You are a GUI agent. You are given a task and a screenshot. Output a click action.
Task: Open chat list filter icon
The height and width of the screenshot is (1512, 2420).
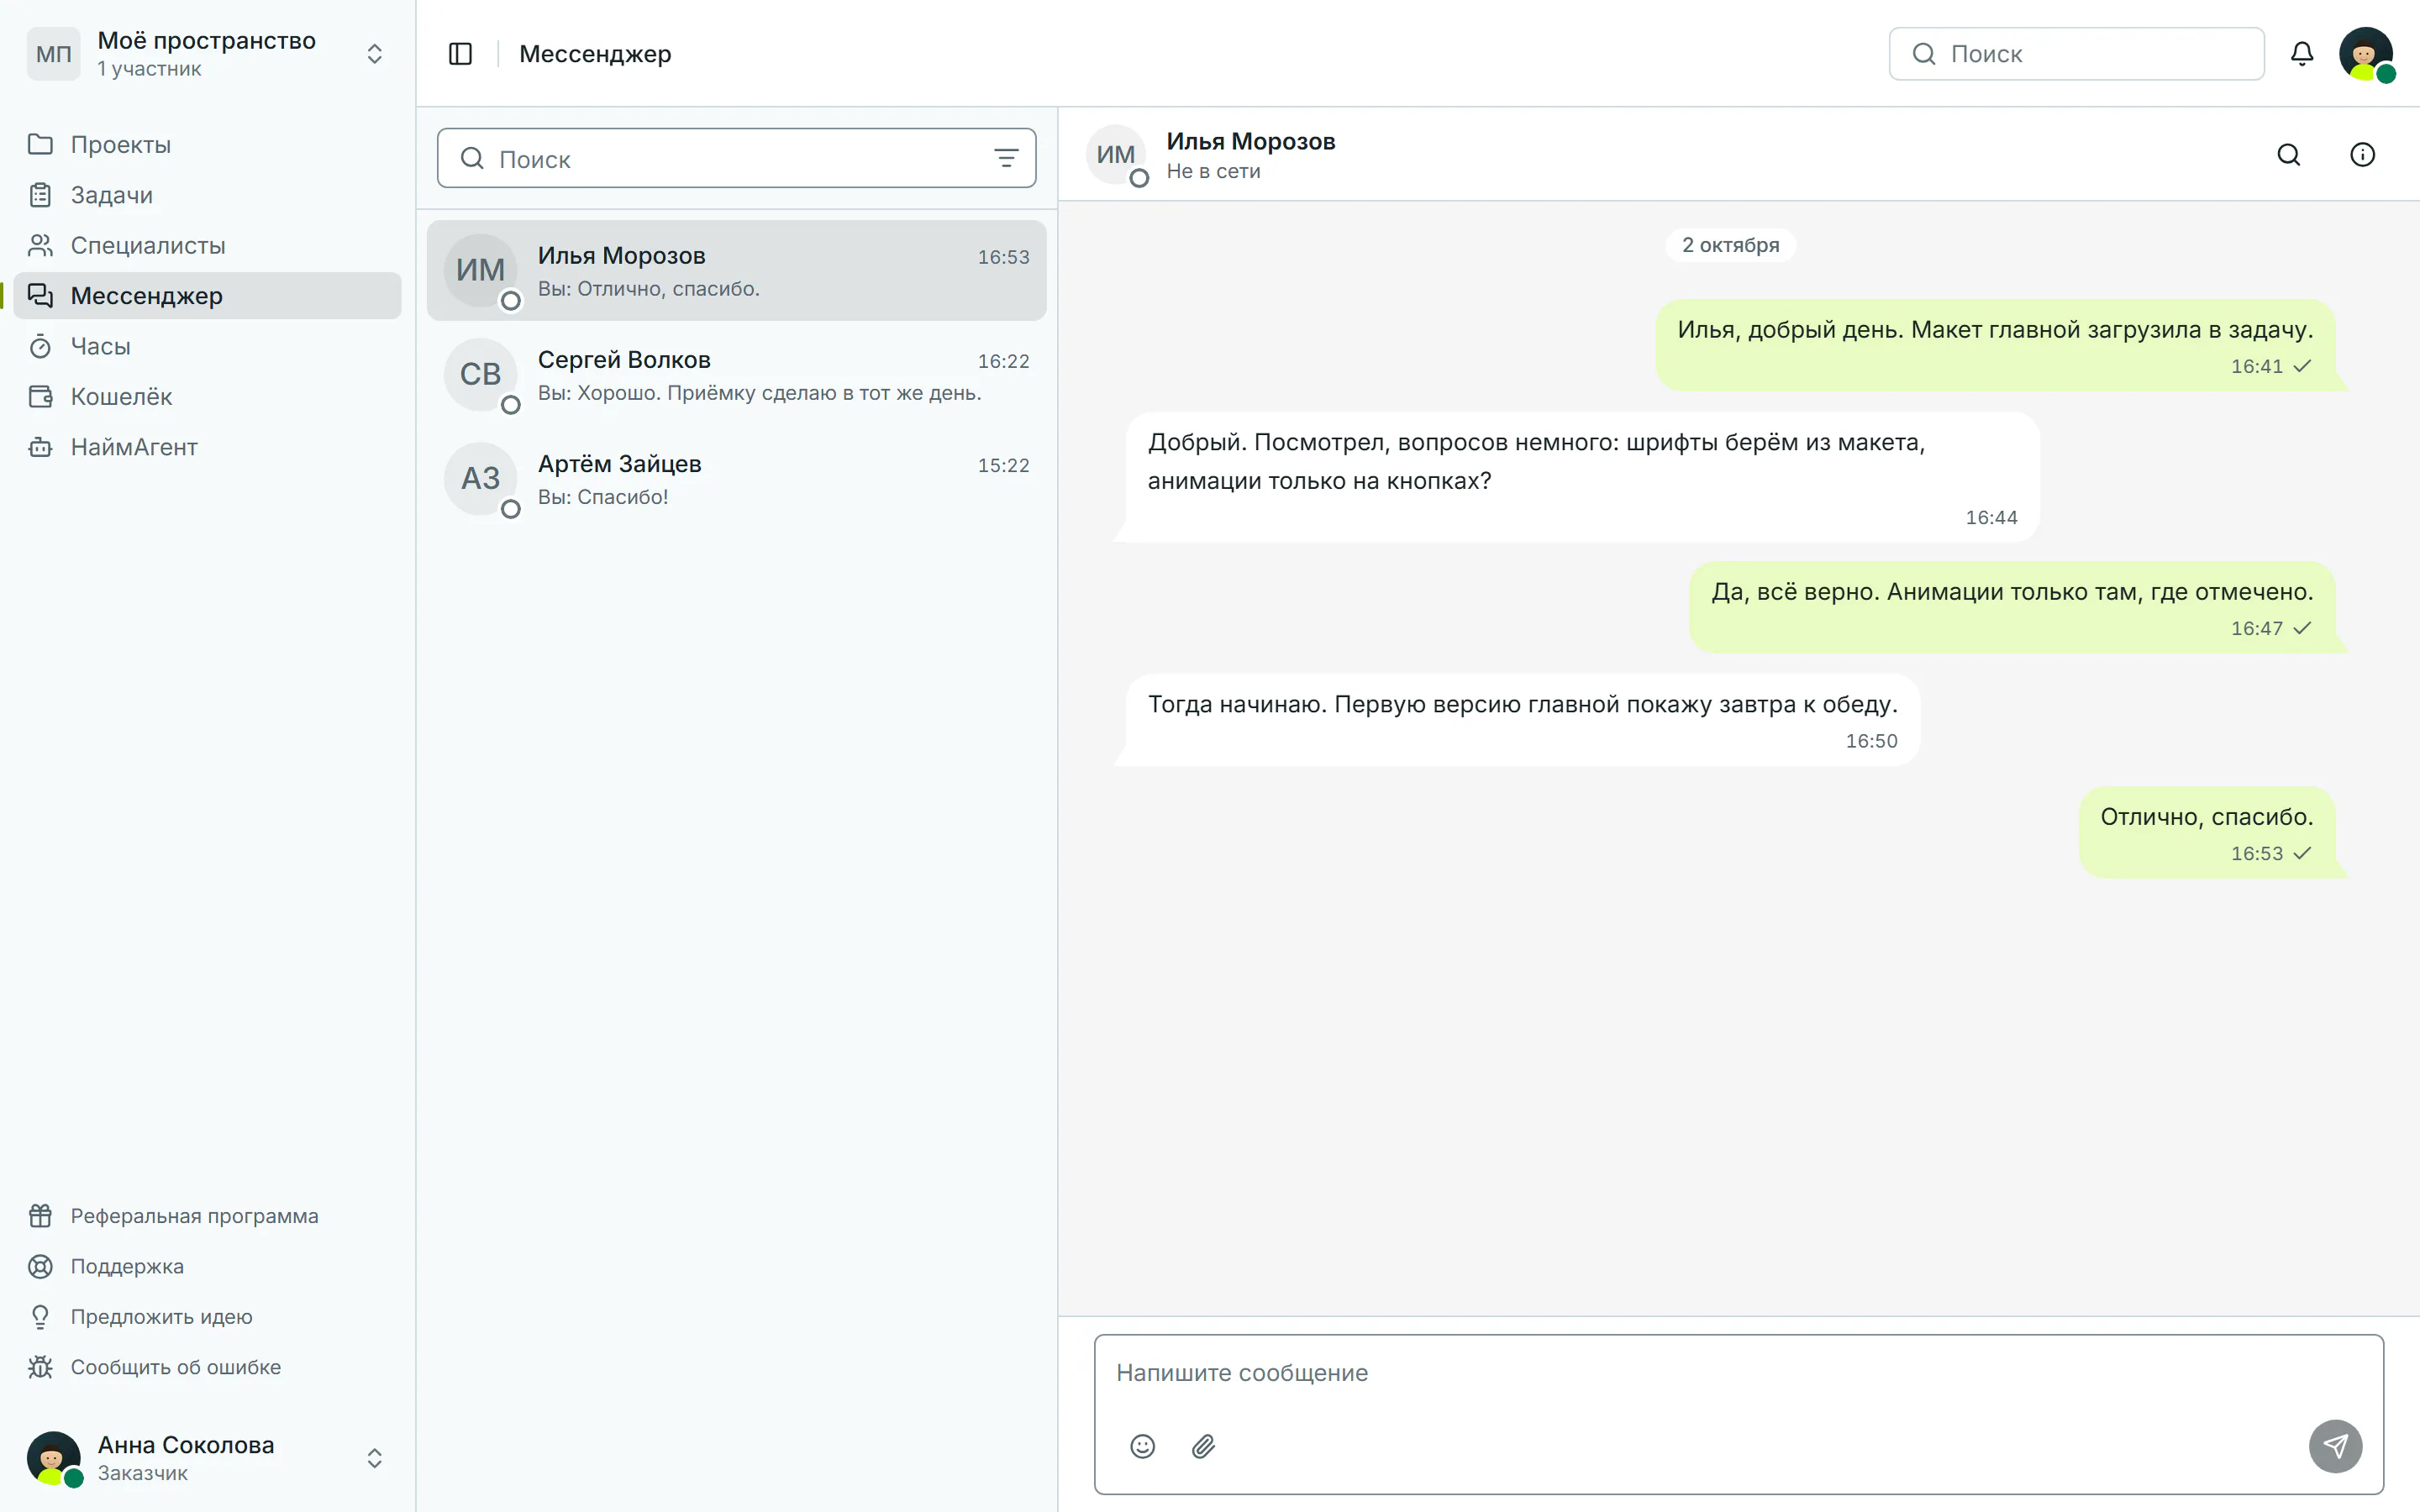point(1006,158)
